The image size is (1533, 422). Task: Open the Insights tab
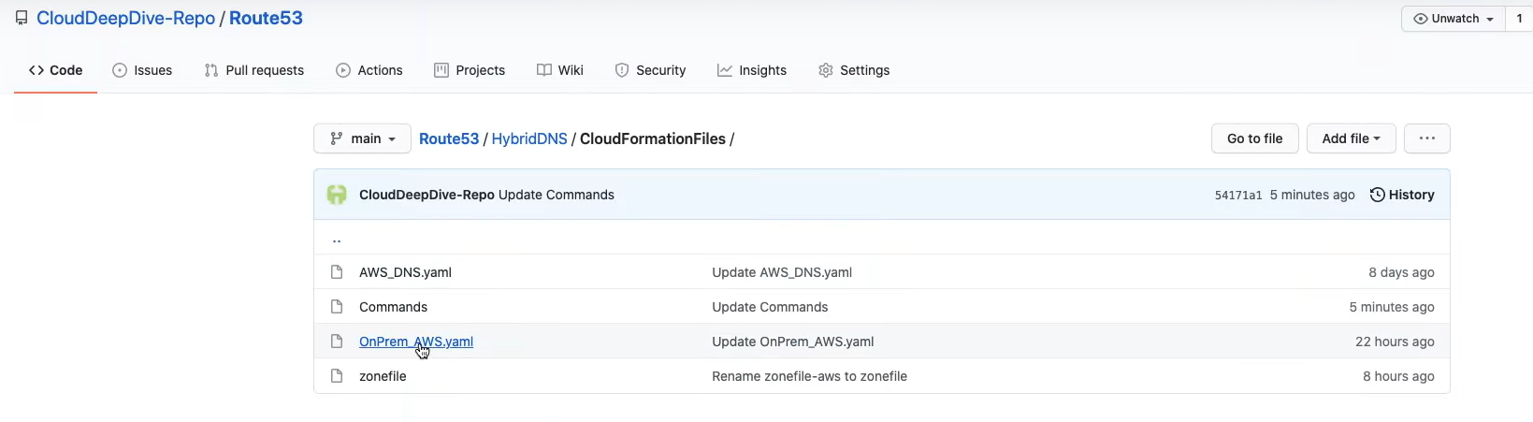pos(752,70)
